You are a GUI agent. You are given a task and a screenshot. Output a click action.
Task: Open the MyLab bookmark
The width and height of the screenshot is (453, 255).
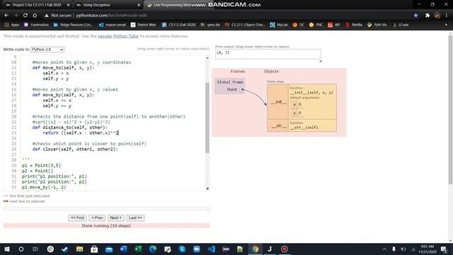279,25
